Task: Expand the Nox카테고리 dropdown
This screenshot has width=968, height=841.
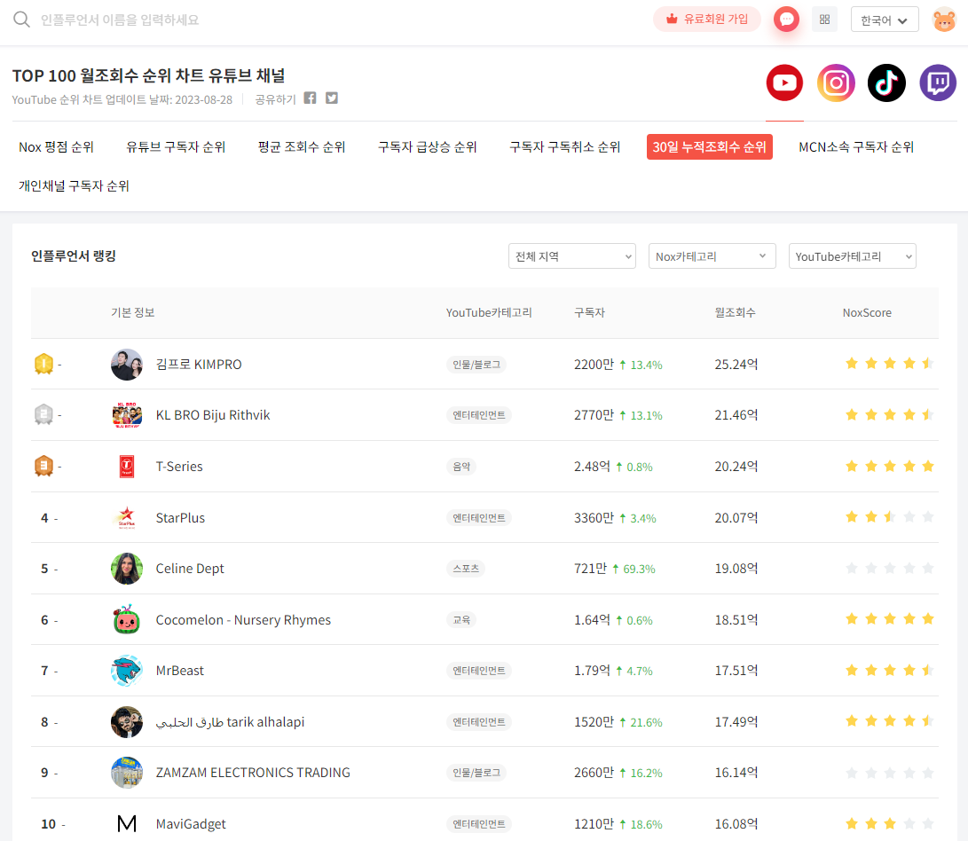Action: tap(712, 256)
